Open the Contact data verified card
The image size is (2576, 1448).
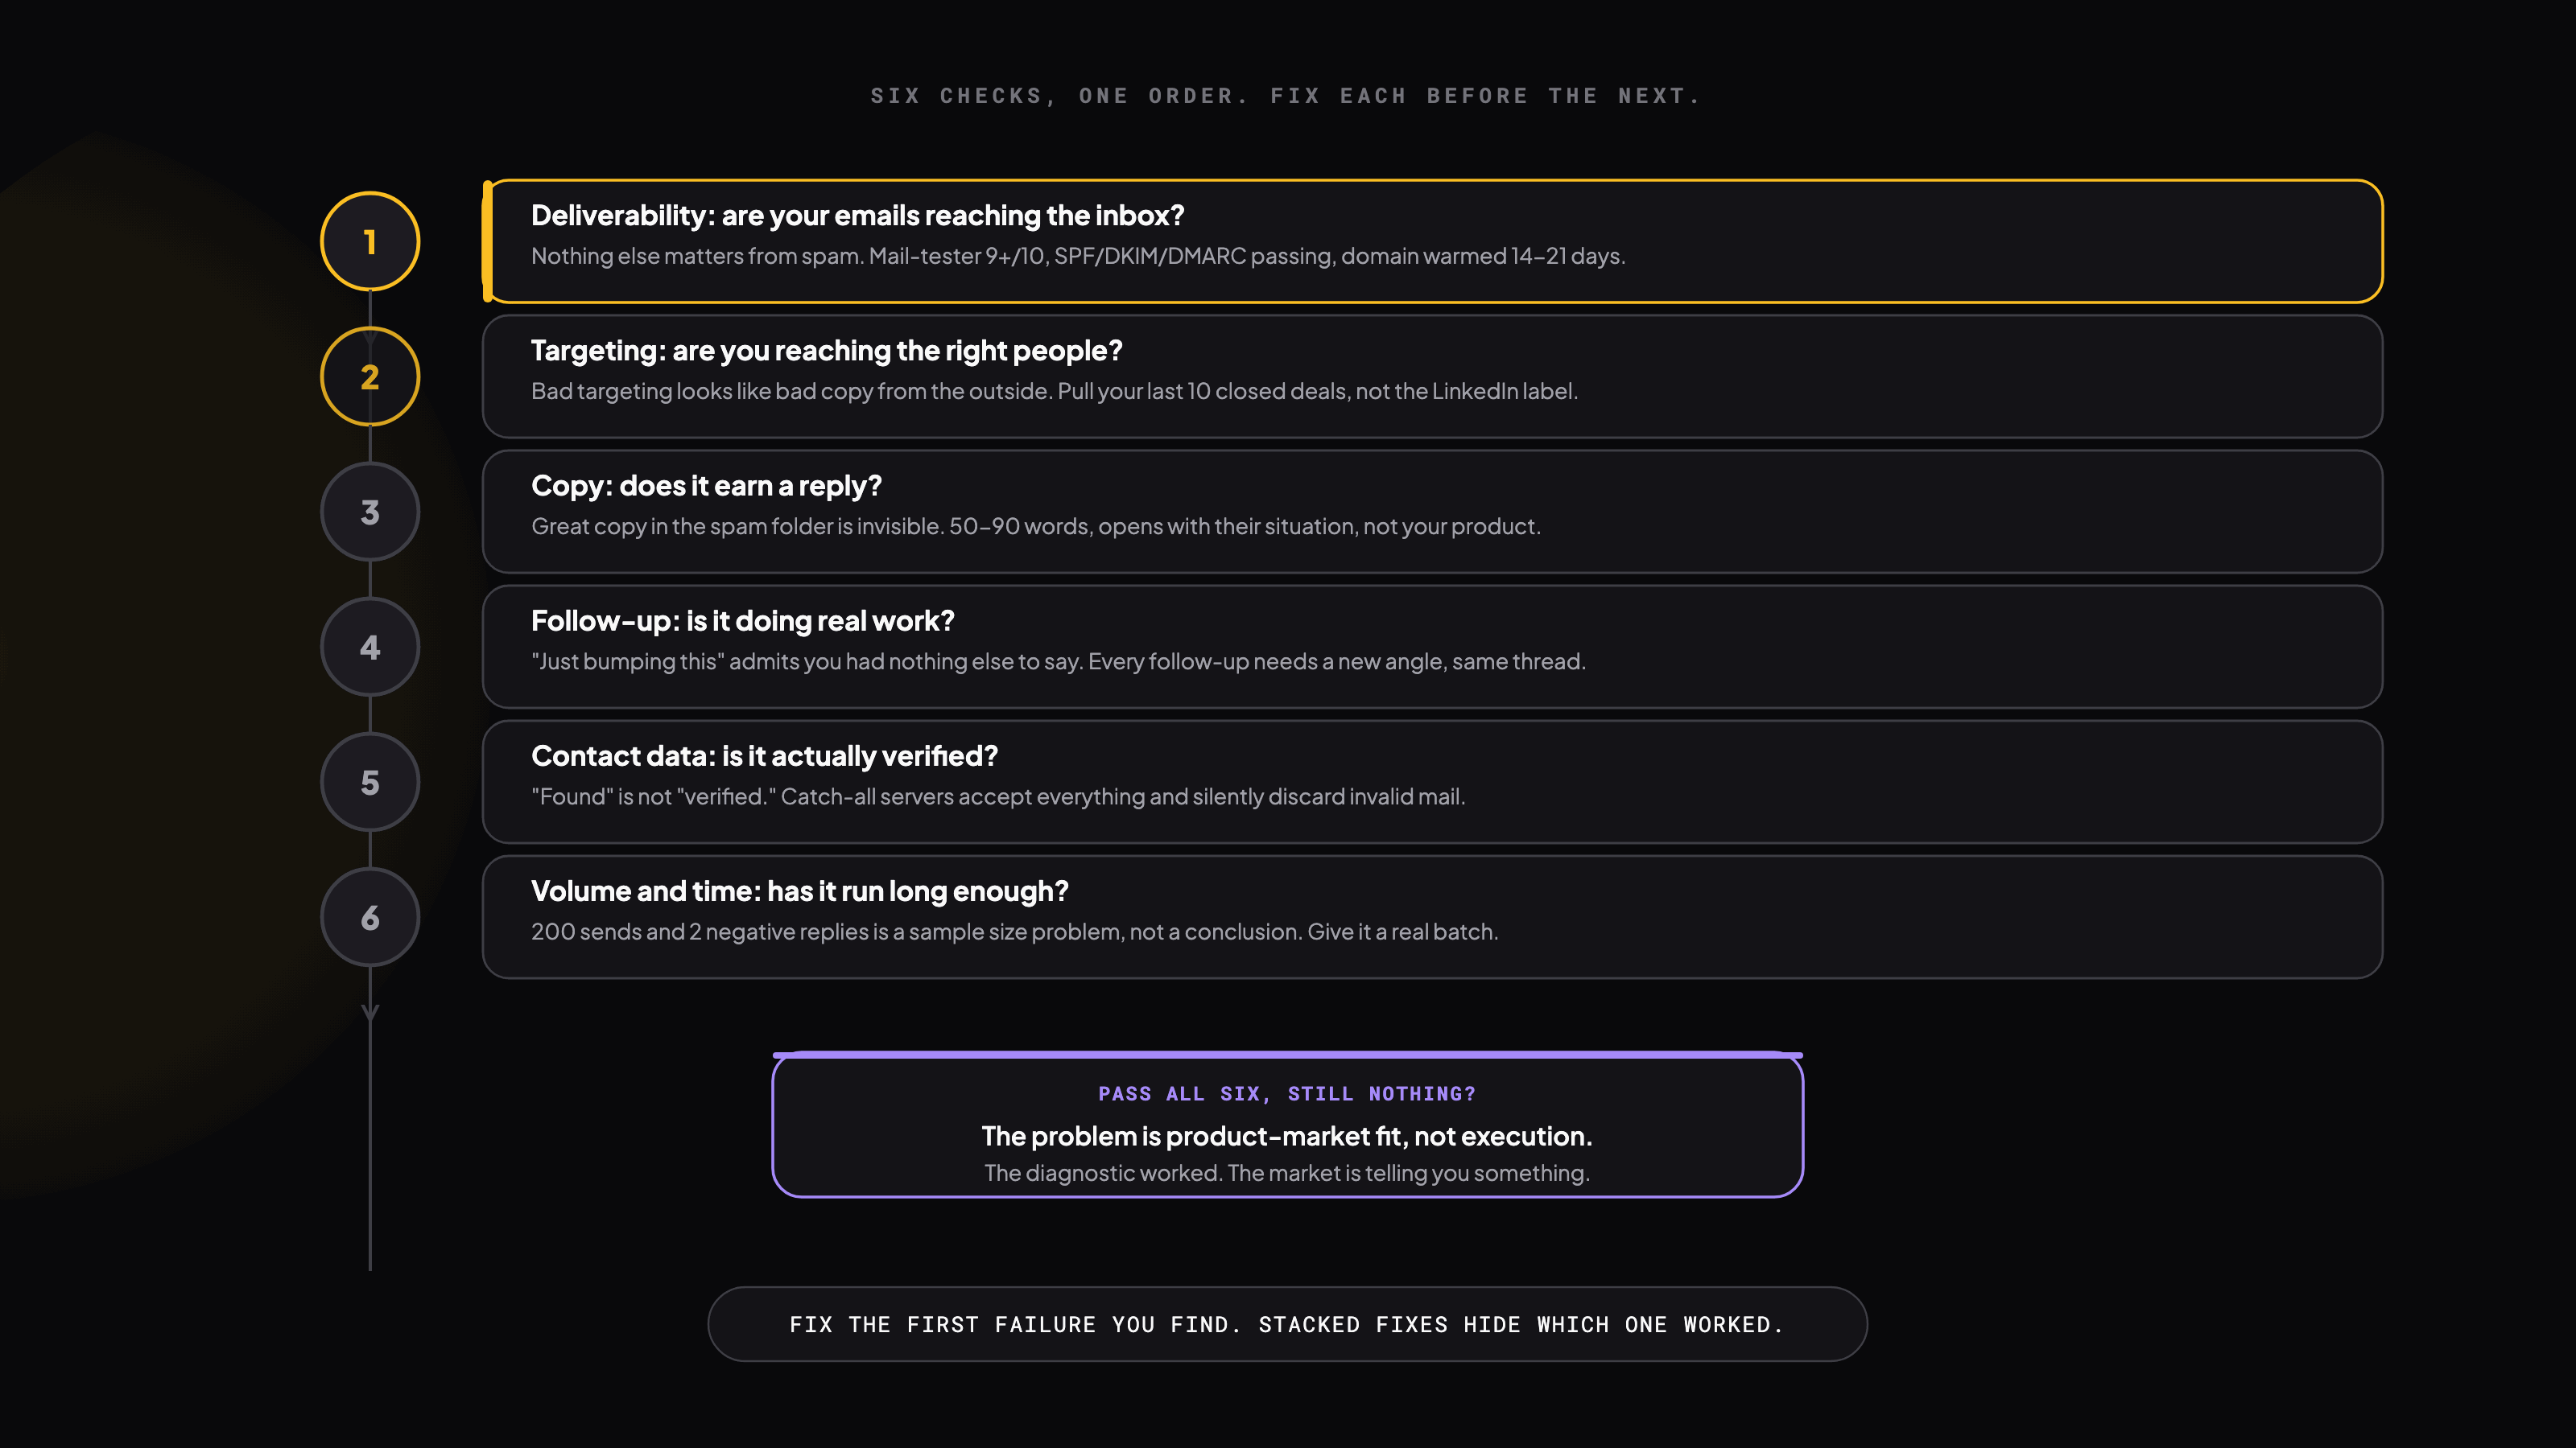pos(1432,781)
